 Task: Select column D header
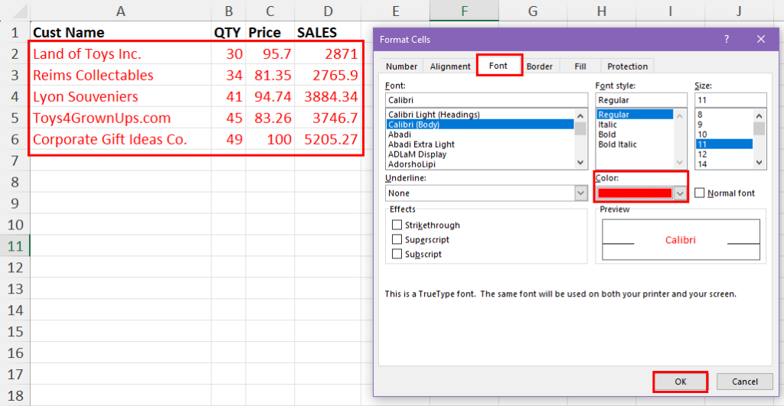click(328, 11)
